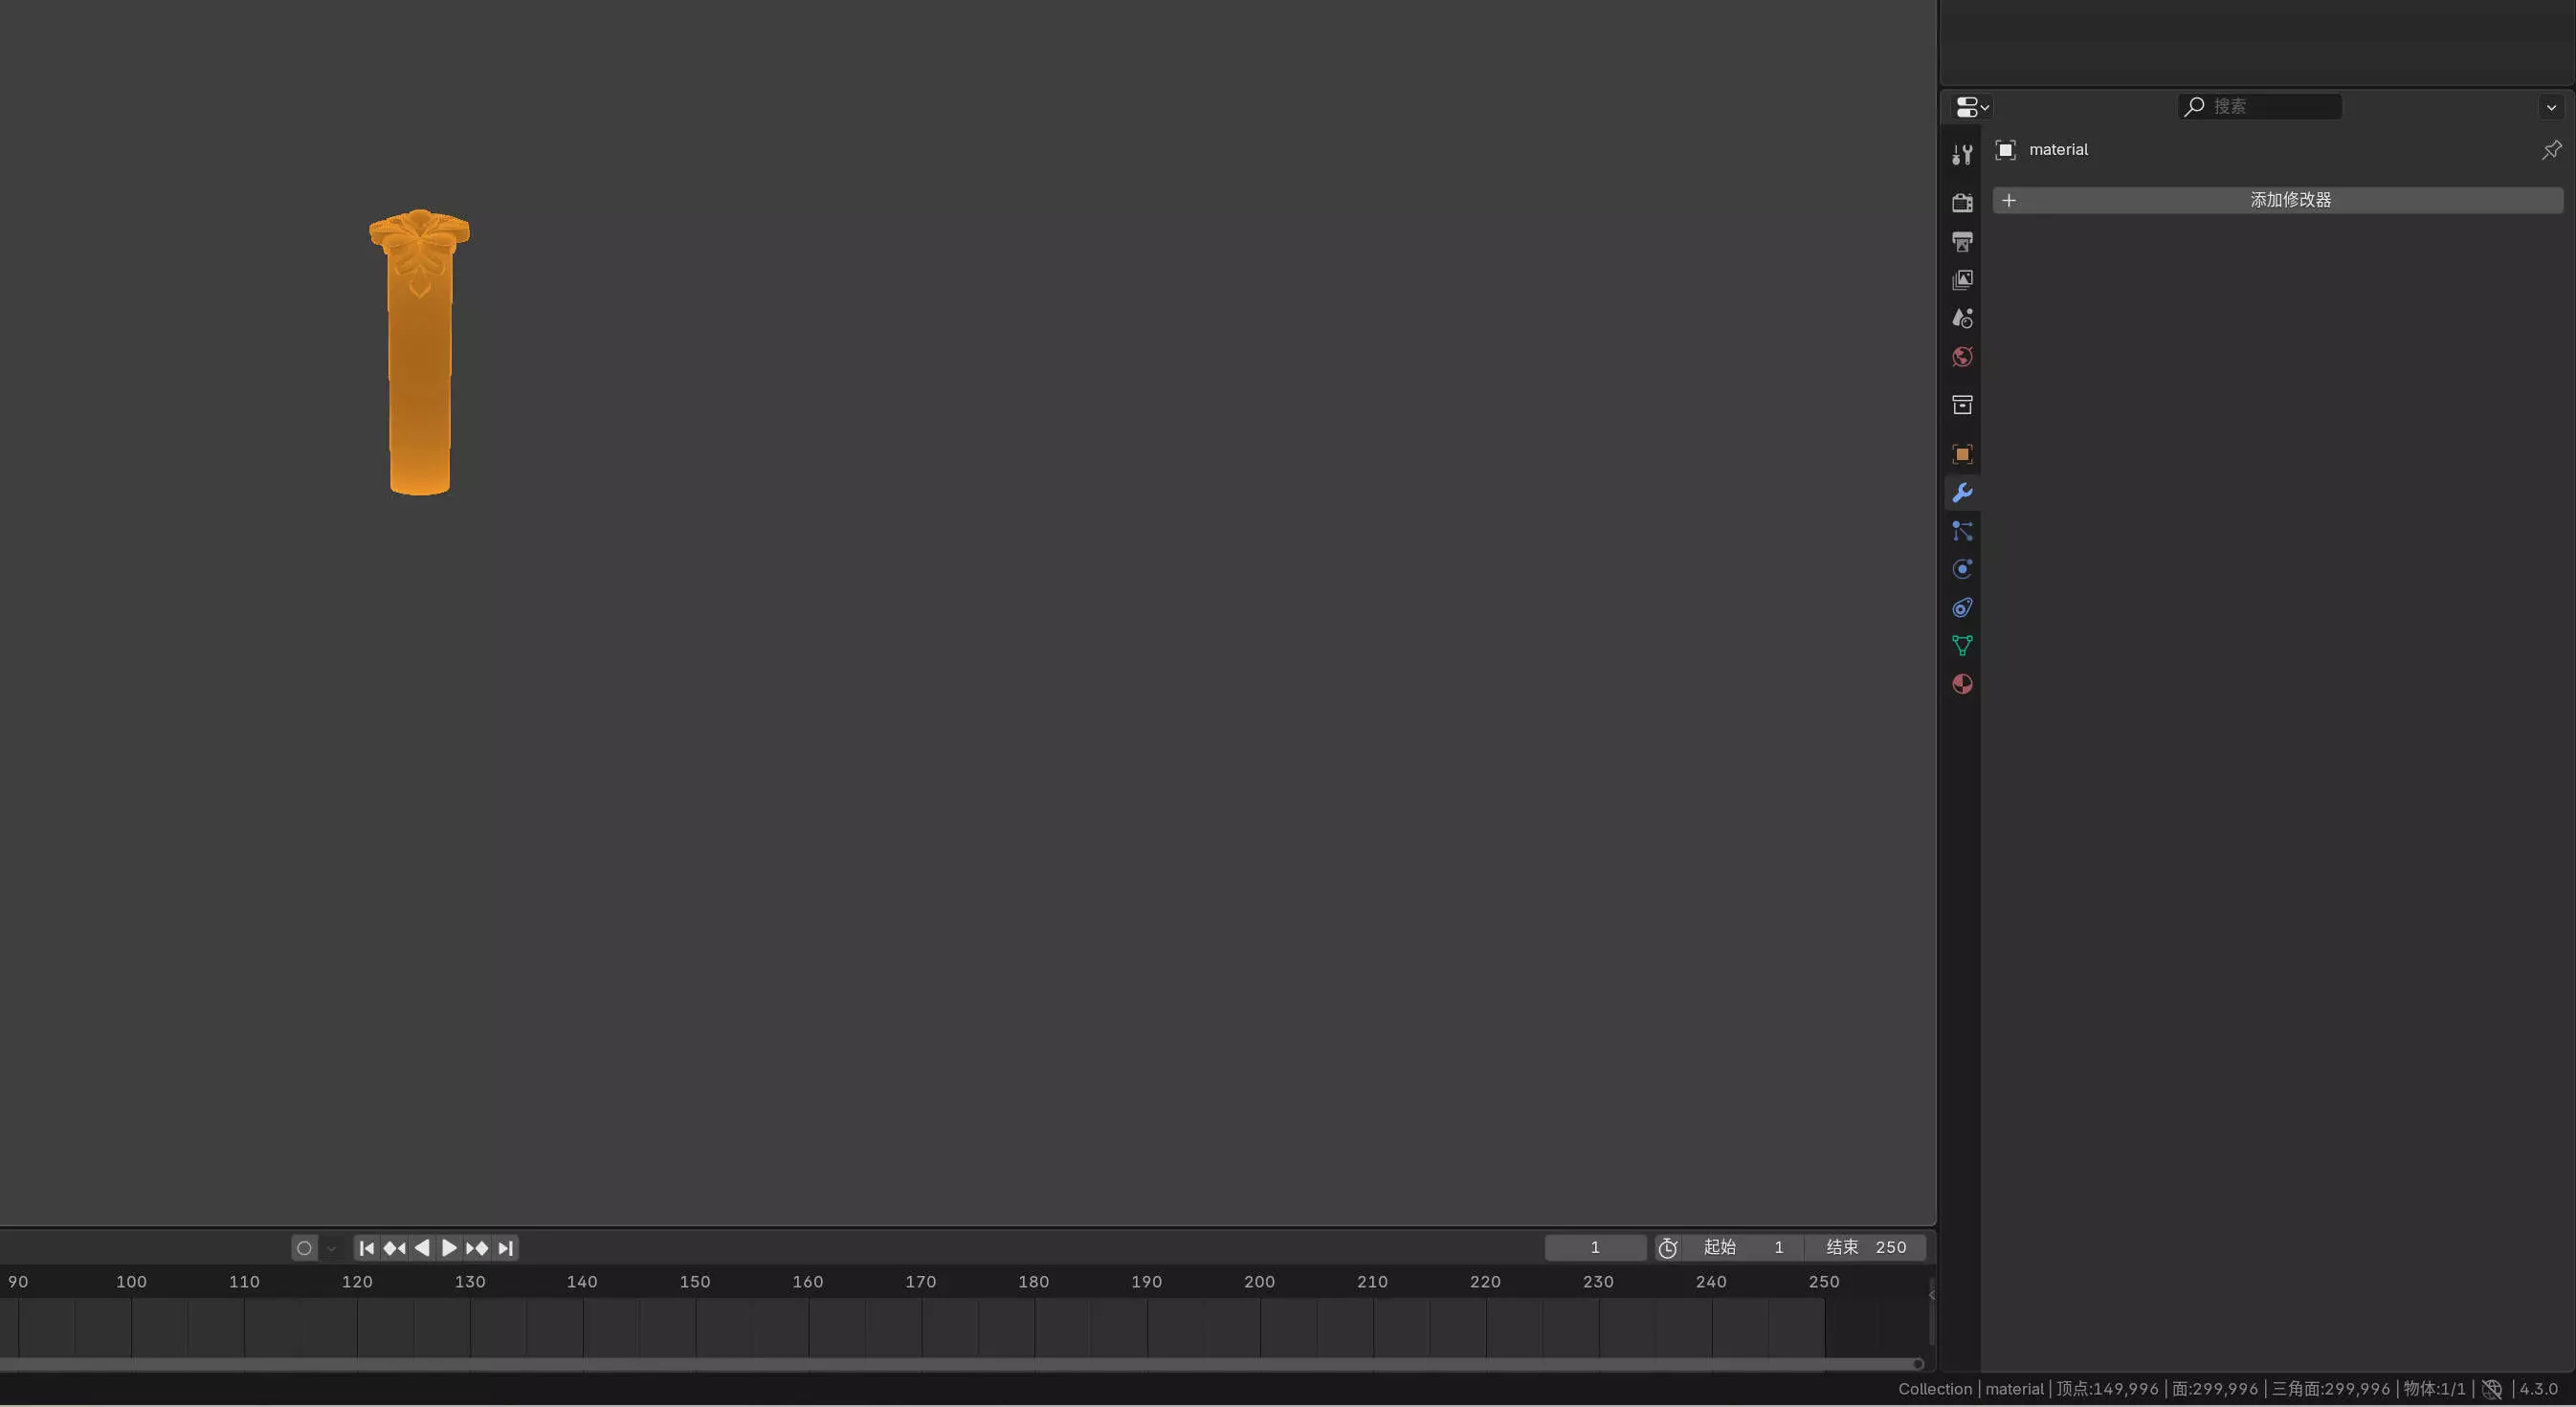The width and height of the screenshot is (2576, 1407).
Task: Toggle the pin on the properties panel
Action: coord(2551,150)
